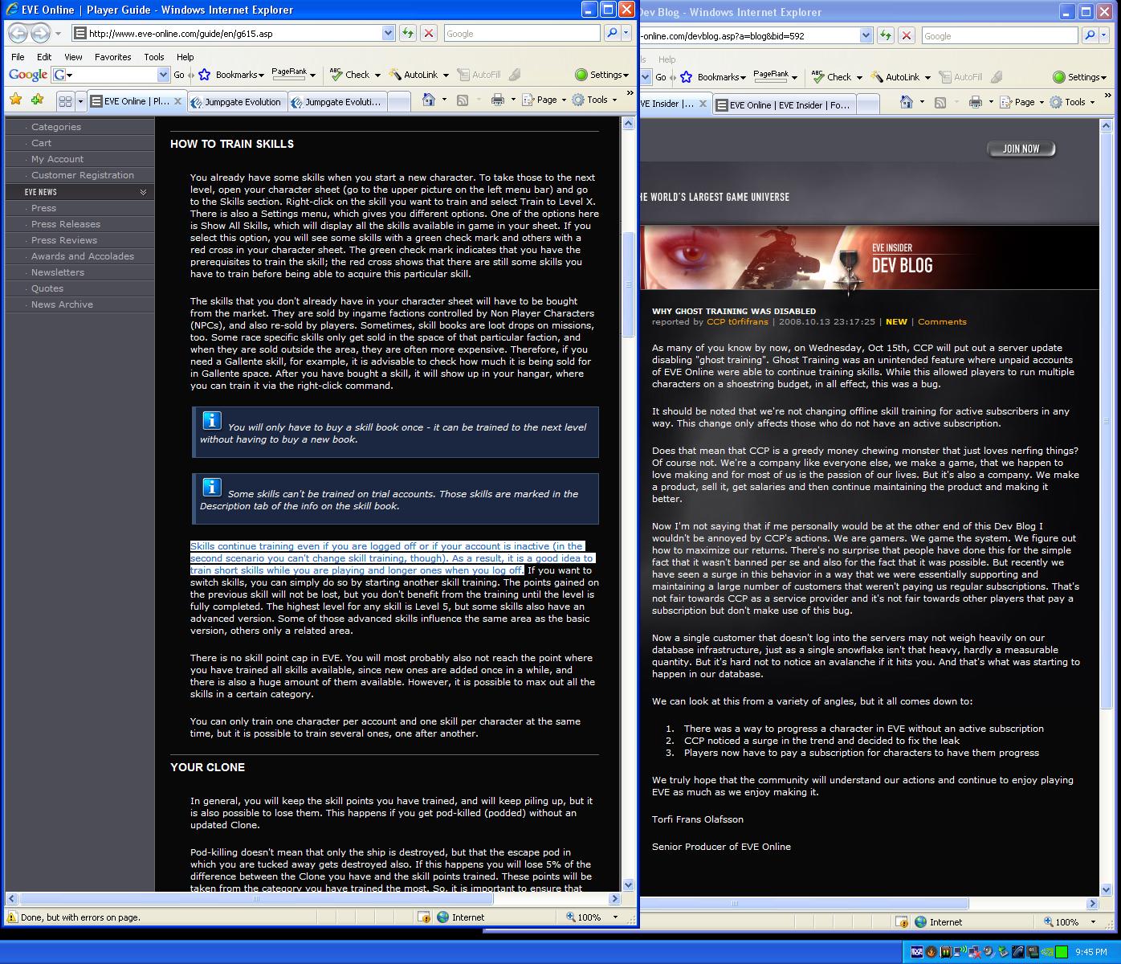The image size is (1121, 964).
Task: Open the Comments link on dev blog post
Action: [942, 321]
